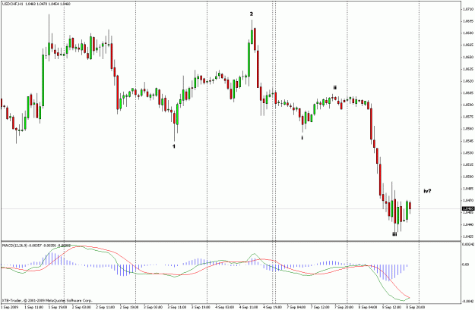Screen dimensions: 475x310
Task: Click the 1.0440 price axis label
Action: coord(468,224)
